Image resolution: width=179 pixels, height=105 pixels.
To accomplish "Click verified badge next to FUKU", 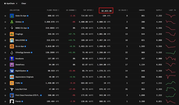I will (22, 83).
